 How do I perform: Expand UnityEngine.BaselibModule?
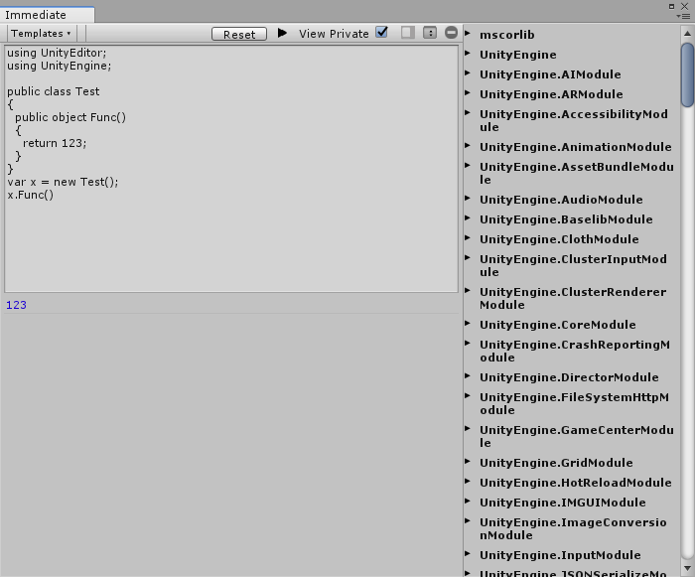click(x=468, y=217)
